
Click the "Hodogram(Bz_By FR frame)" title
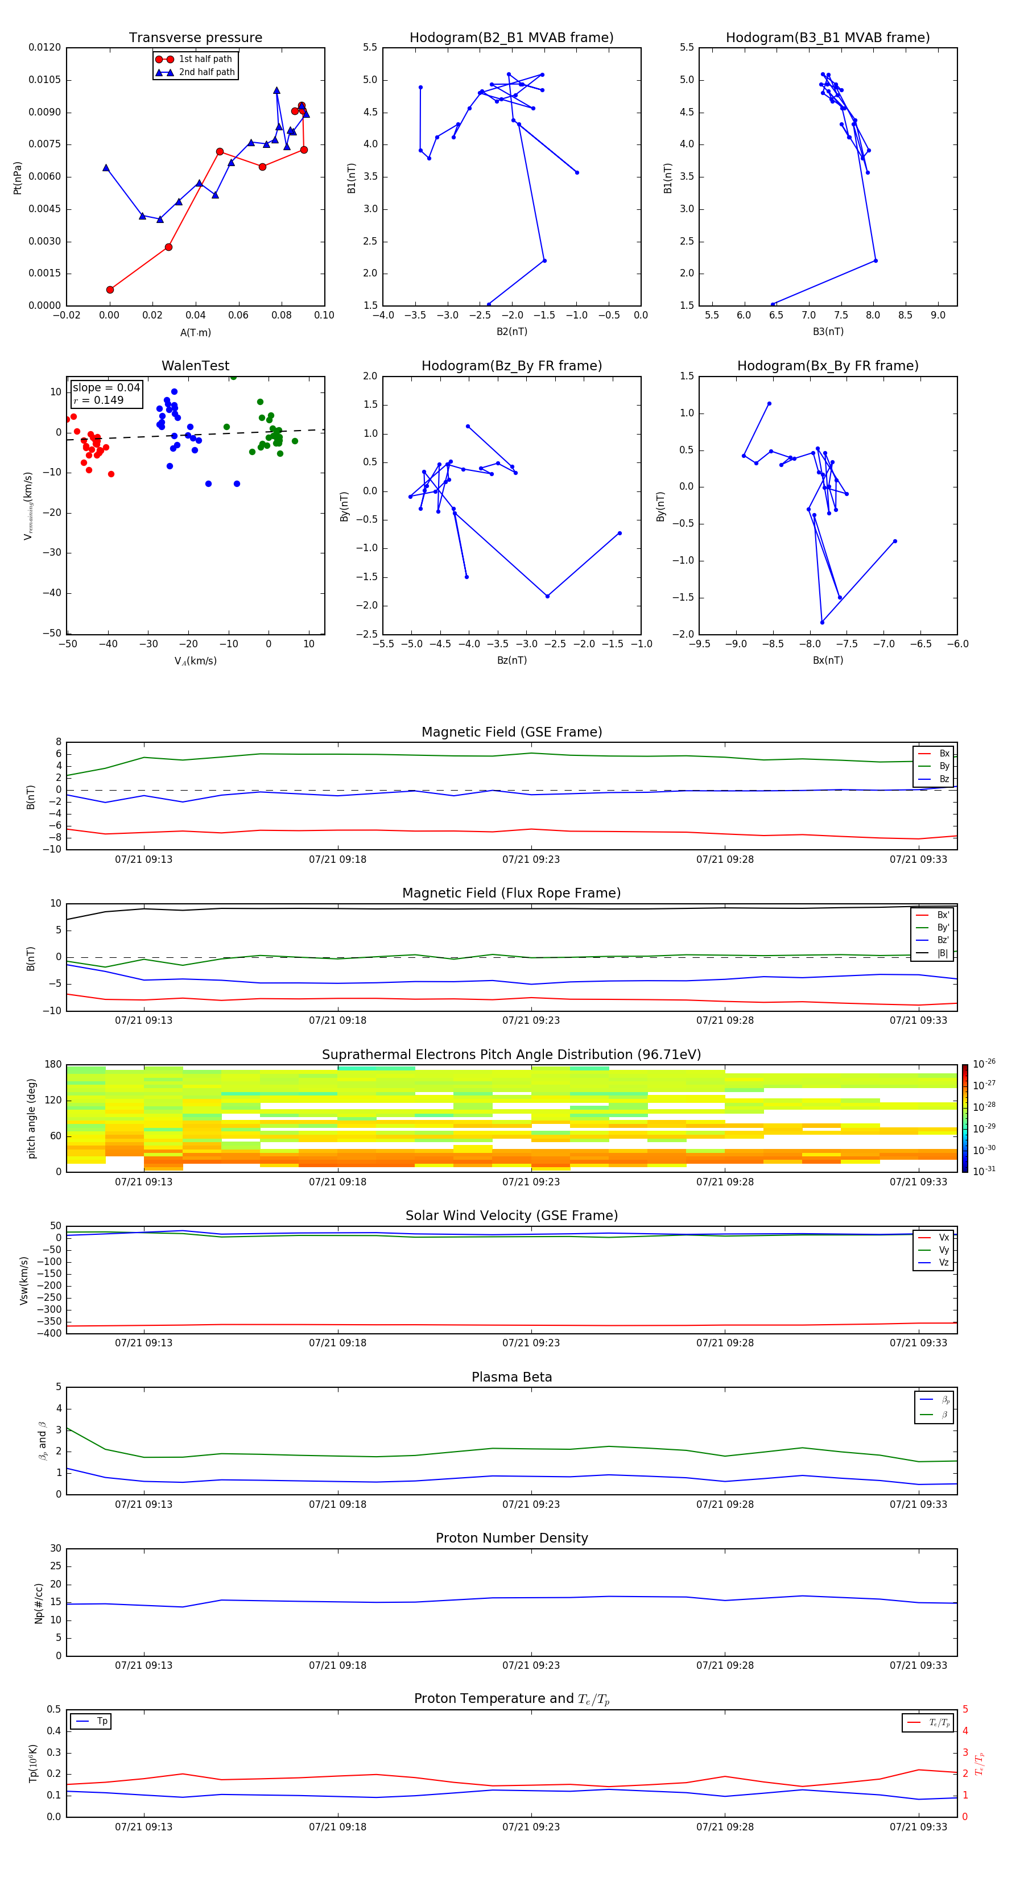pyautogui.click(x=511, y=366)
